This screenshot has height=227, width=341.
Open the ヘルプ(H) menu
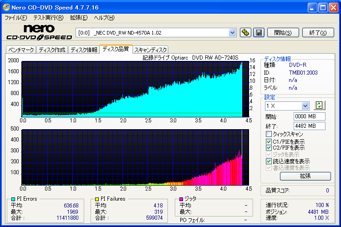[x=104, y=18]
